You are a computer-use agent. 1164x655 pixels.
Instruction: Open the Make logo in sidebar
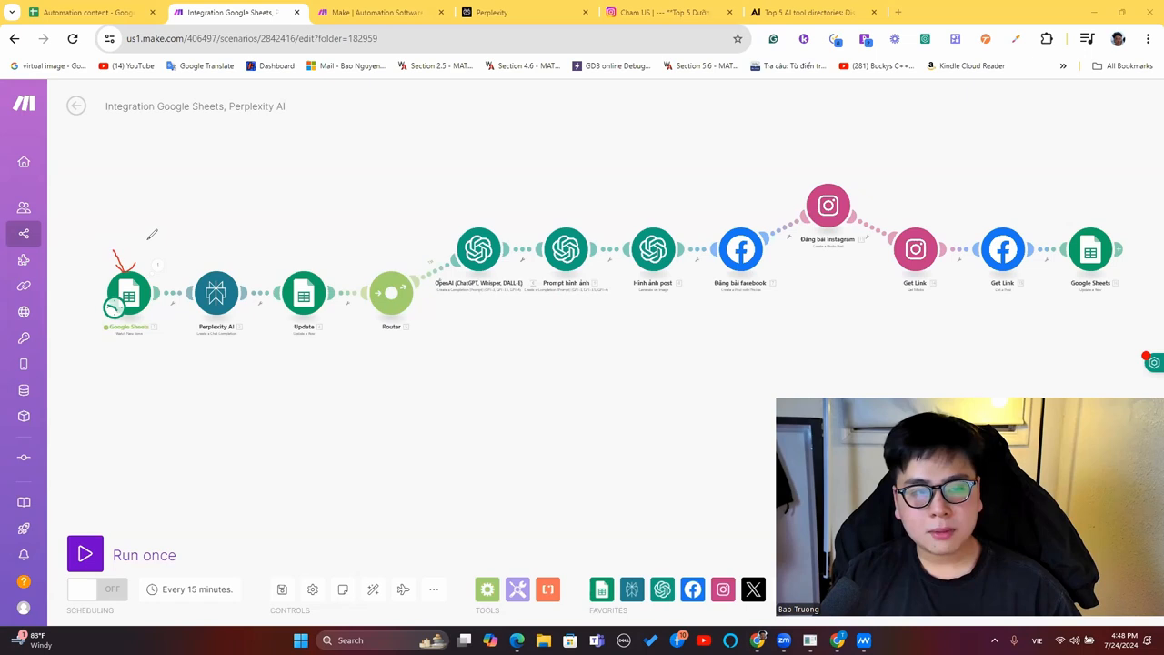24,104
